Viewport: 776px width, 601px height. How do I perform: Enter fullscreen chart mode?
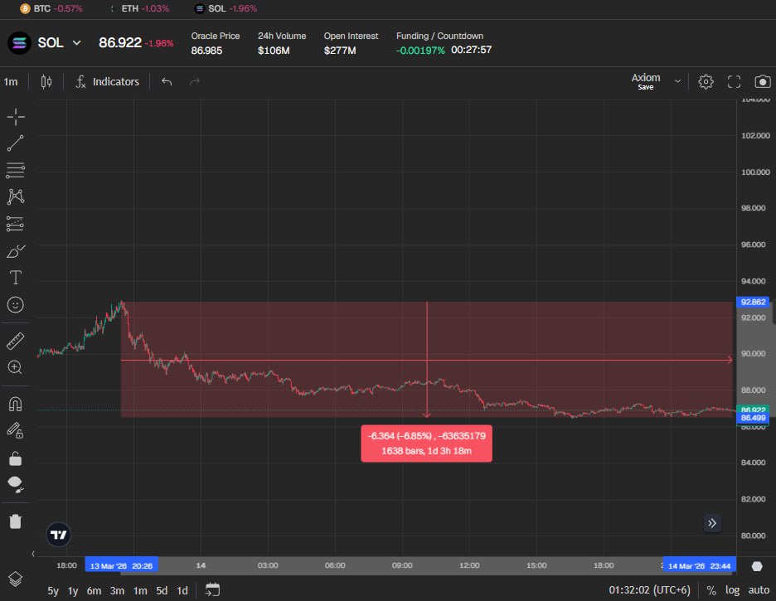(734, 81)
